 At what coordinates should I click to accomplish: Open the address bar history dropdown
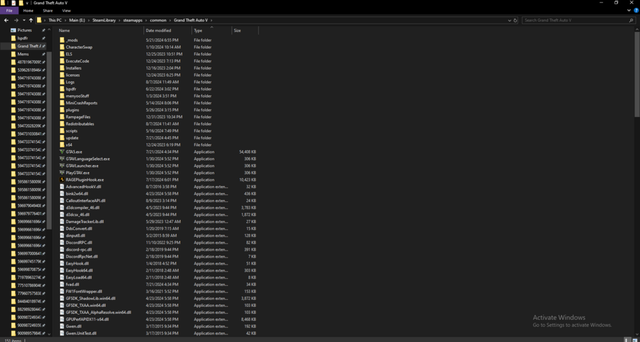[509, 20]
